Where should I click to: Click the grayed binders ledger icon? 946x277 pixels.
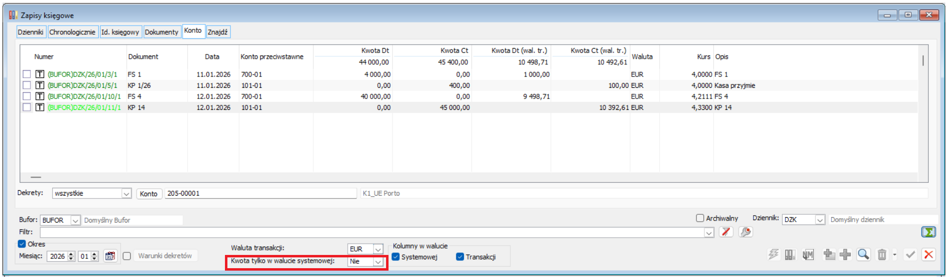(790, 254)
